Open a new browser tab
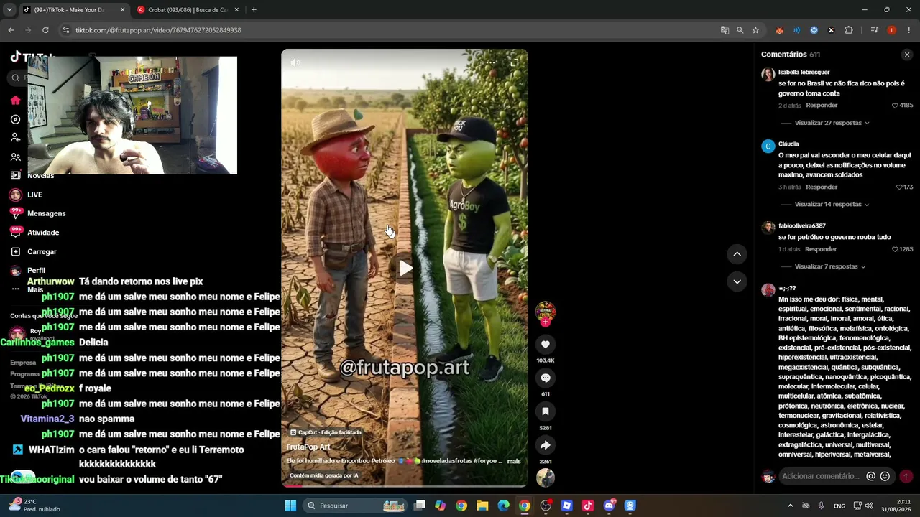The image size is (920, 517). [254, 10]
